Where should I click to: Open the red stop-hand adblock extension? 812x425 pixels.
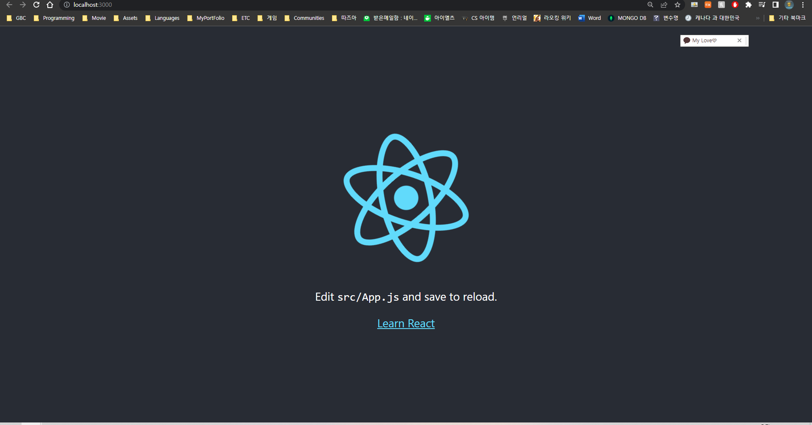point(735,5)
